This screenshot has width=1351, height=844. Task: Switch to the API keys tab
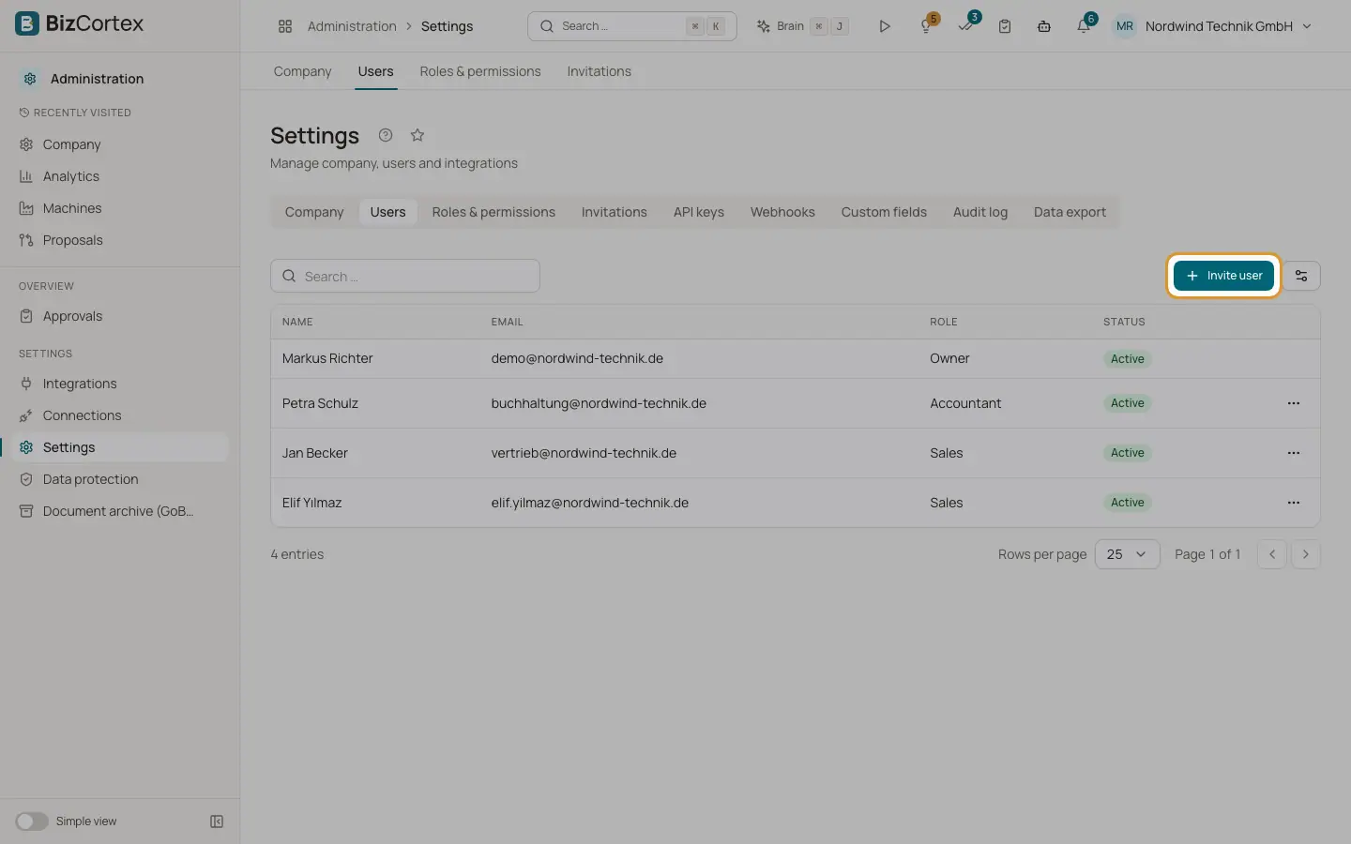point(699,212)
